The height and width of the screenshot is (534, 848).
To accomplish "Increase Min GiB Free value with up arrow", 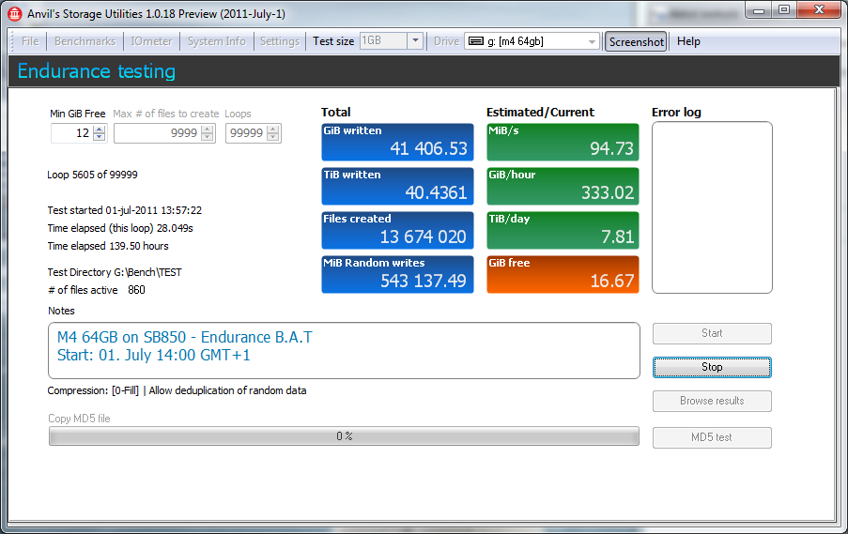I will click(99, 130).
